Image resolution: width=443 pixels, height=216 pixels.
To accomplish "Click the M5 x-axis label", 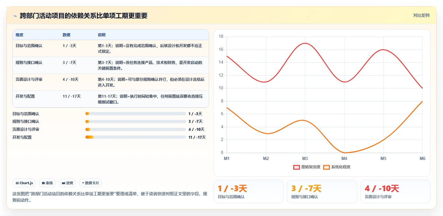I will click(383, 158).
